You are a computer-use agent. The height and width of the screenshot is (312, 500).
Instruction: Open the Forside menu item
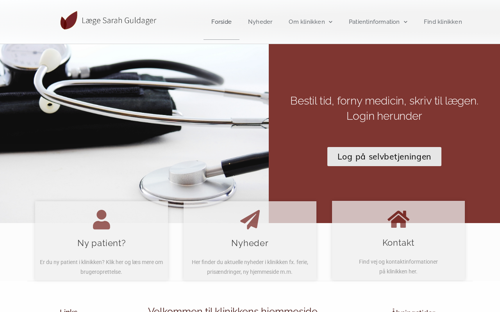(221, 22)
